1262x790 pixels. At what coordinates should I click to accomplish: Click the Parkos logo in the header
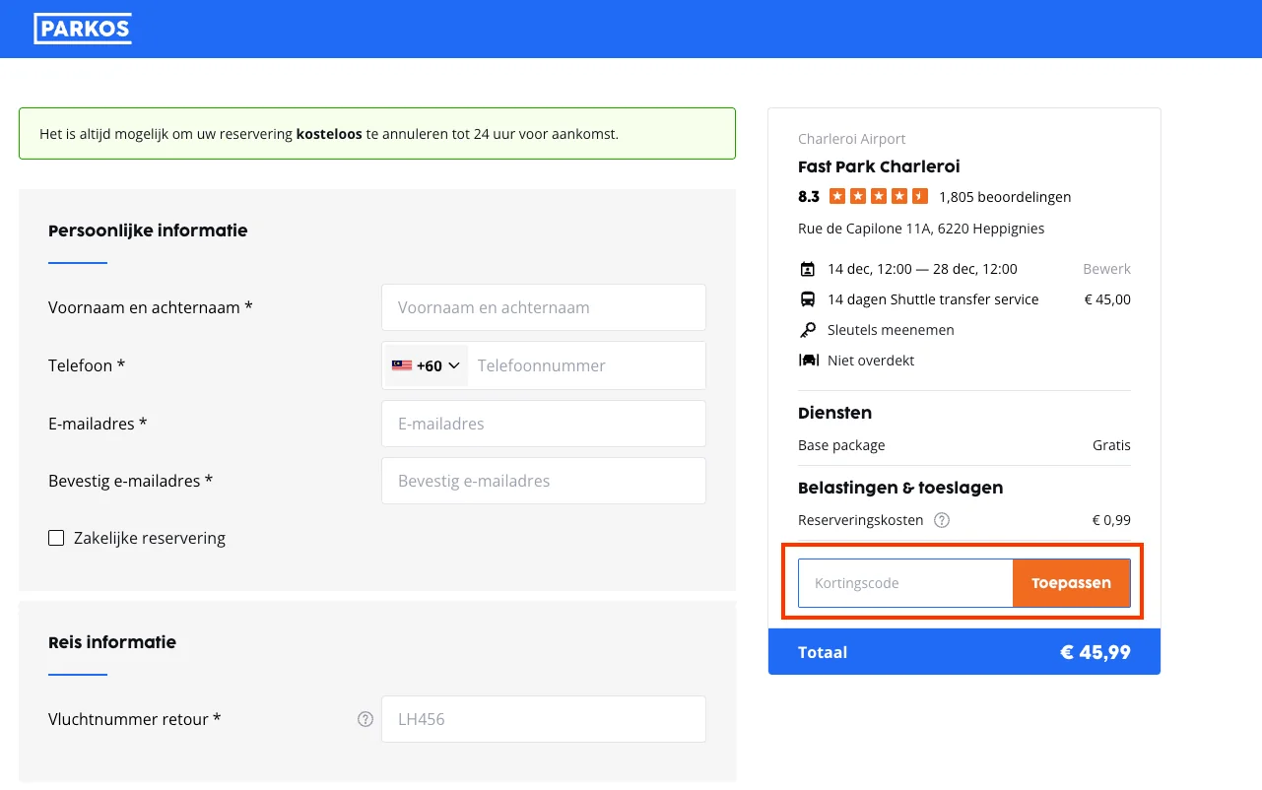coord(83,29)
